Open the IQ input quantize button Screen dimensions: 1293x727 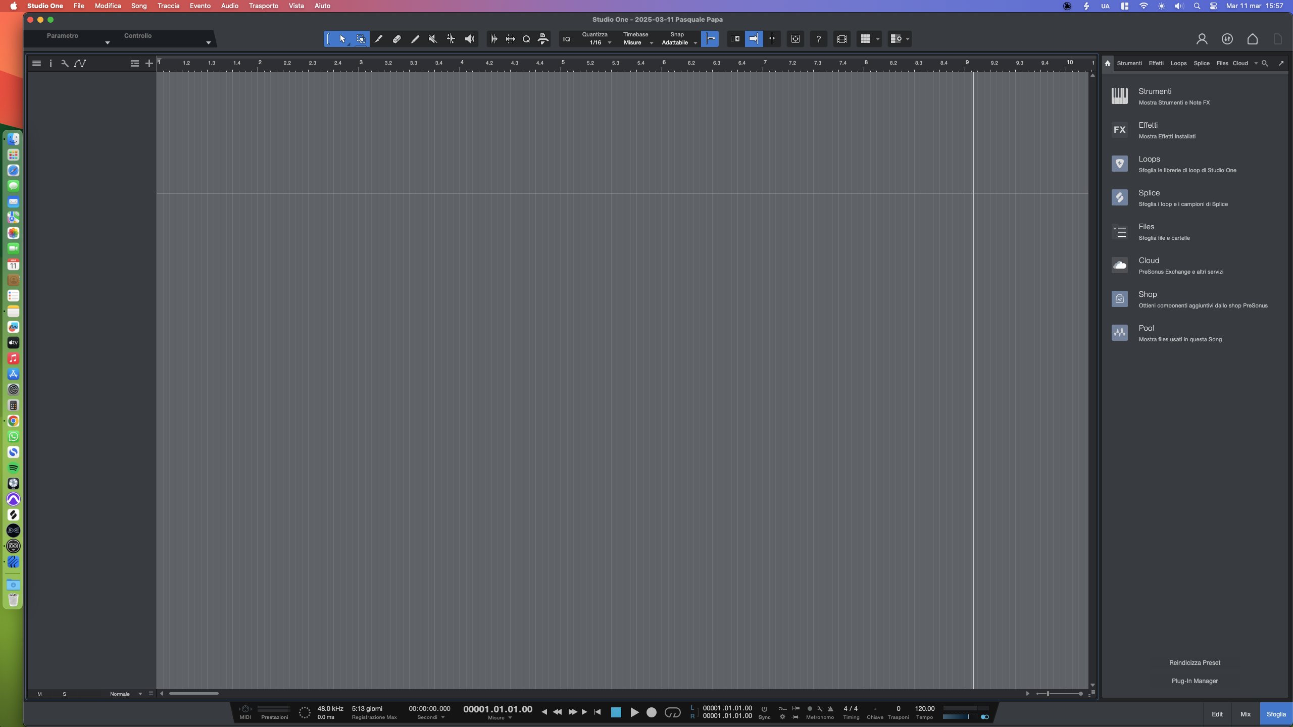(567, 39)
